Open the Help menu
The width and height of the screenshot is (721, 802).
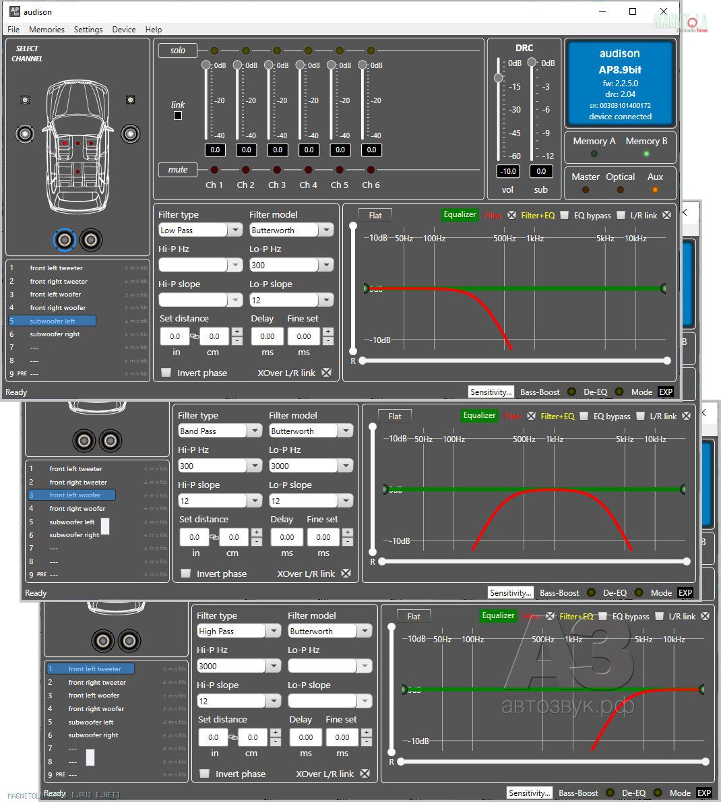pos(154,30)
